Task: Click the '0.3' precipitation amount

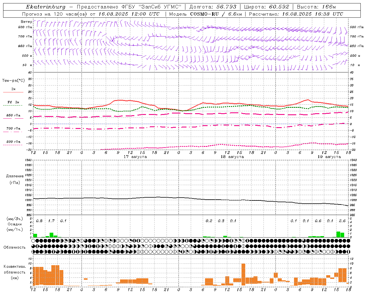Action: 221,221
